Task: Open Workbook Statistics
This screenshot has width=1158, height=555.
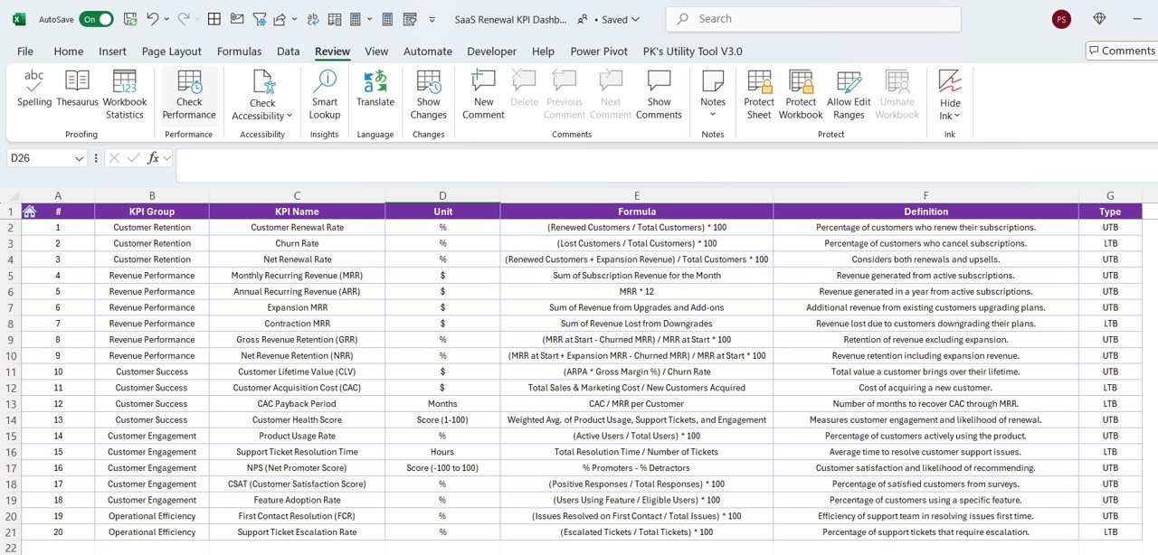Action: coord(125,95)
